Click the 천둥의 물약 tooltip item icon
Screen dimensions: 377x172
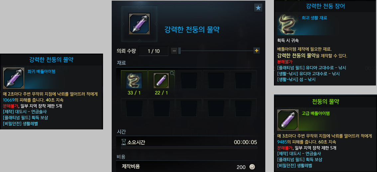click(x=288, y=120)
